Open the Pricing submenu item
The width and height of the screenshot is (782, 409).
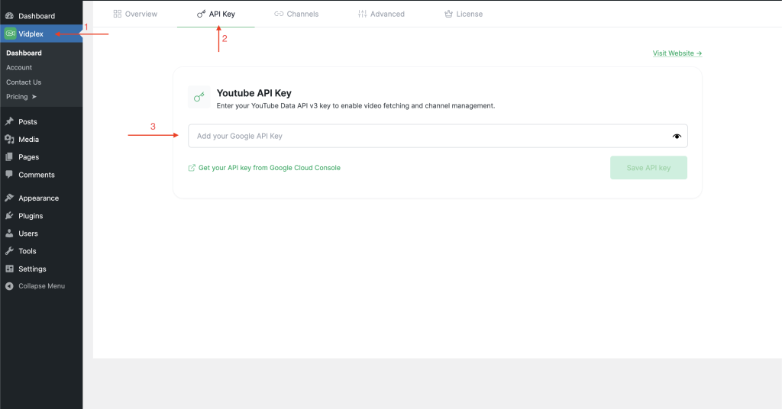[x=21, y=97]
